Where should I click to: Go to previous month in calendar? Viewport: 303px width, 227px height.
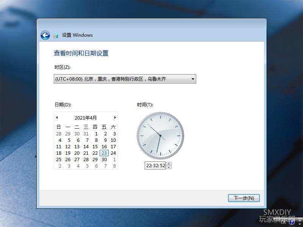click(x=57, y=118)
